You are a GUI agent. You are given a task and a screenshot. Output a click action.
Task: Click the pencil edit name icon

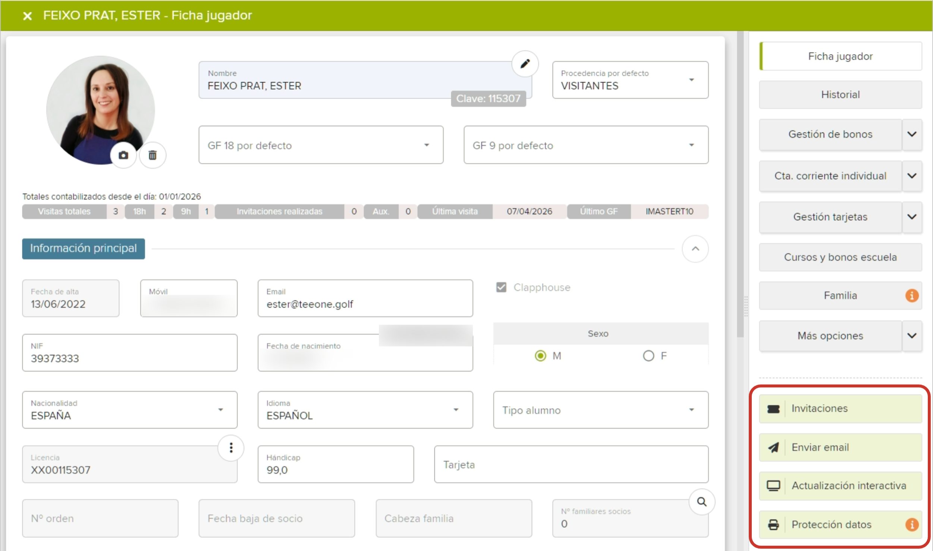pos(525,64)
